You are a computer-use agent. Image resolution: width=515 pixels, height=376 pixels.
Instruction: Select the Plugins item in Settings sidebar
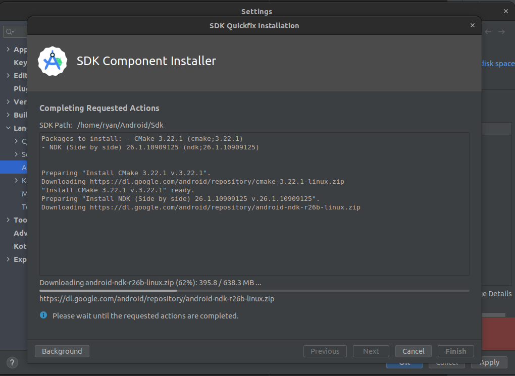(x=20, y=89)
